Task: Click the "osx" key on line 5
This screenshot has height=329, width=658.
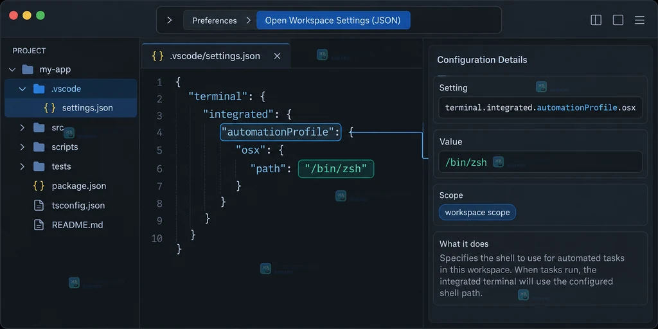Action: click(251, 149)
